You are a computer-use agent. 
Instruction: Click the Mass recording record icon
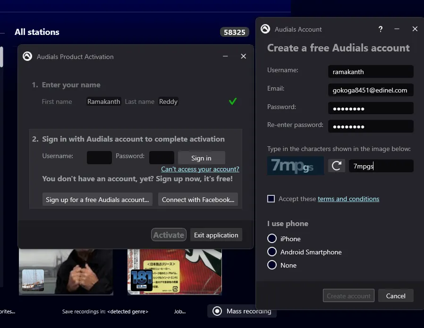tap(217, 311)
